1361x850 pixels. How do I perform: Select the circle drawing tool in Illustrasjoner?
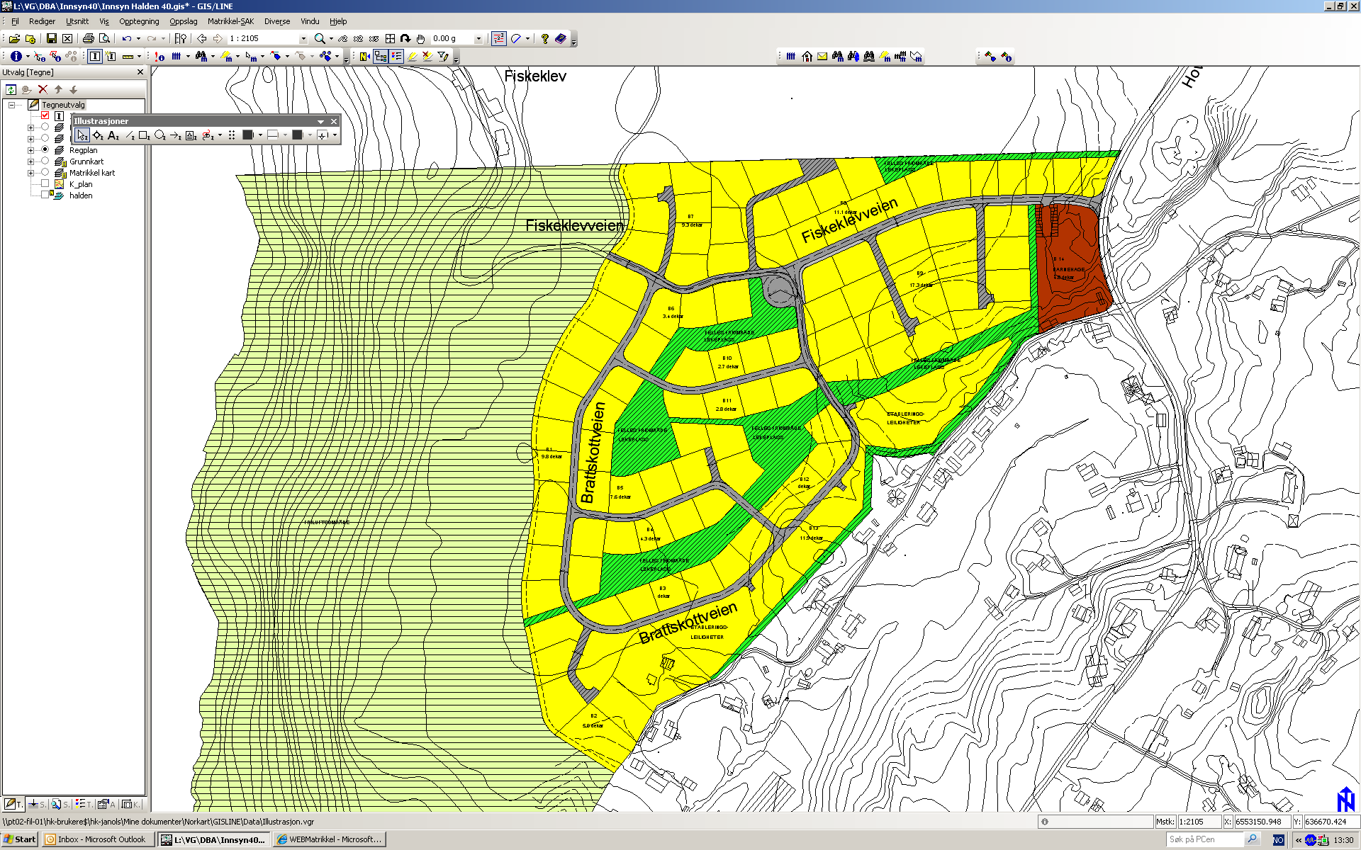[160, 135]
